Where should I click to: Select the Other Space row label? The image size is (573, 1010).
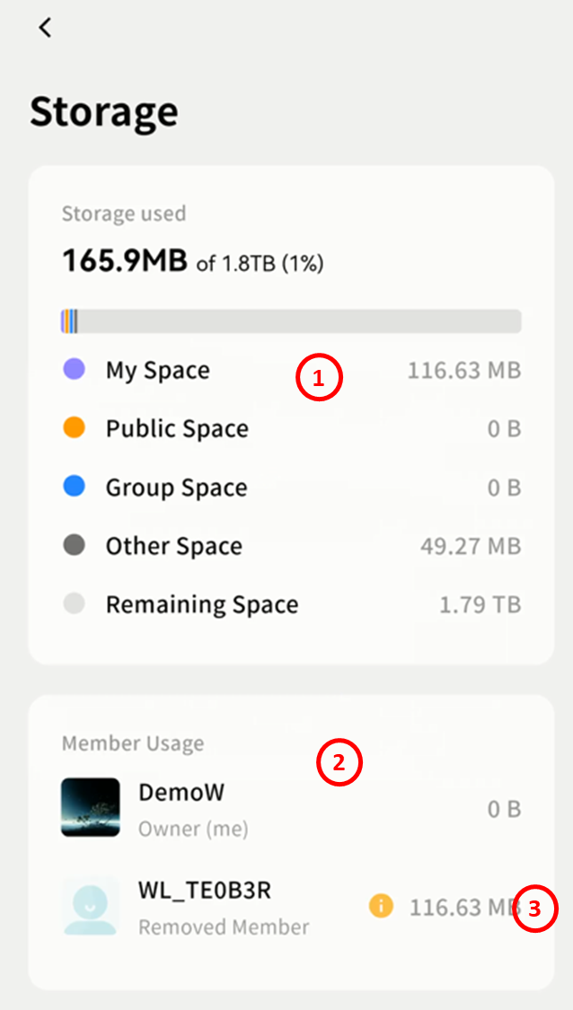click(173, 546)
